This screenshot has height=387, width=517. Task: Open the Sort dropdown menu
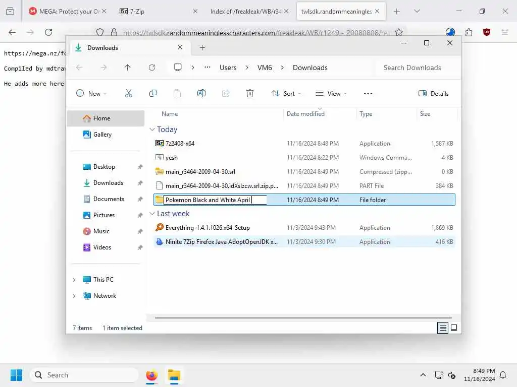[x=286, y=93]
